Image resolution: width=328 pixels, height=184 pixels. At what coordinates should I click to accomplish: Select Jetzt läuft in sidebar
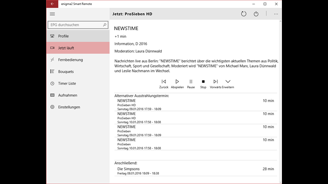pyautogui.click(x=78, y=48)
